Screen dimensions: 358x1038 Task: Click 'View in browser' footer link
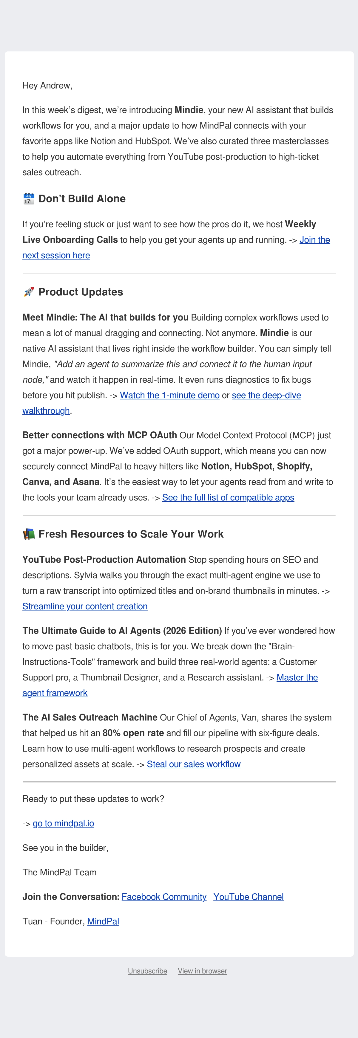point(202,971)
